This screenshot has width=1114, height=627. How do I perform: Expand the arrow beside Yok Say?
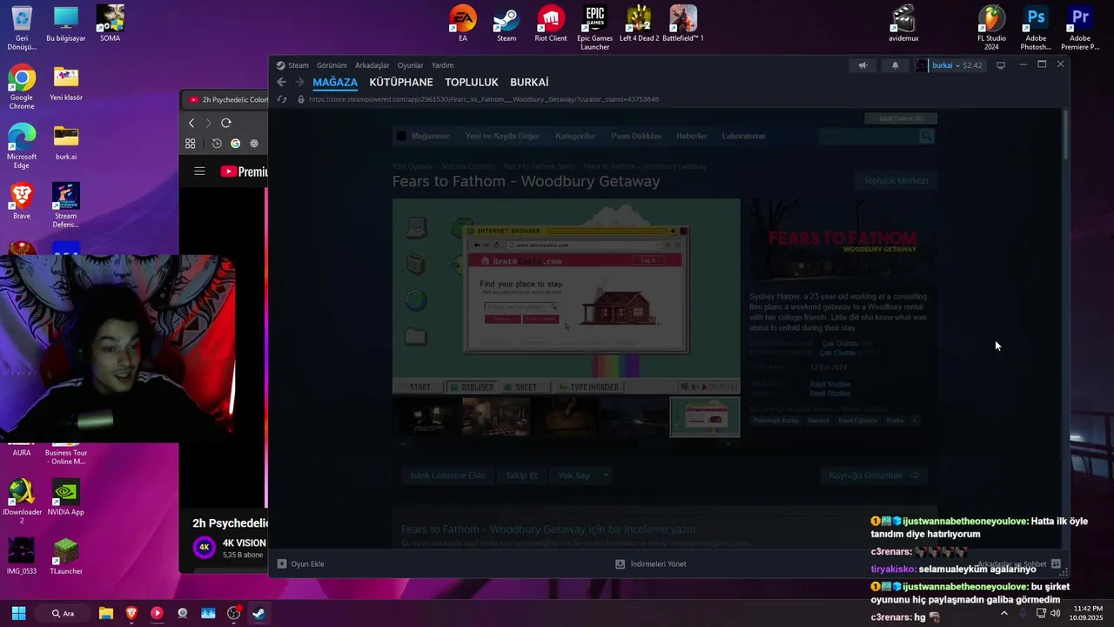[606, 475]
